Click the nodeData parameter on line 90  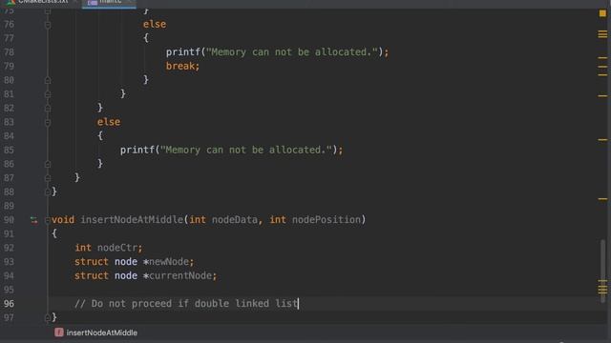(x=235, y=220)
